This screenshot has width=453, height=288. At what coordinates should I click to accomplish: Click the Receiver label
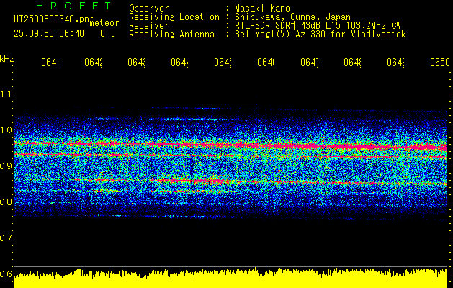[149, 26]
